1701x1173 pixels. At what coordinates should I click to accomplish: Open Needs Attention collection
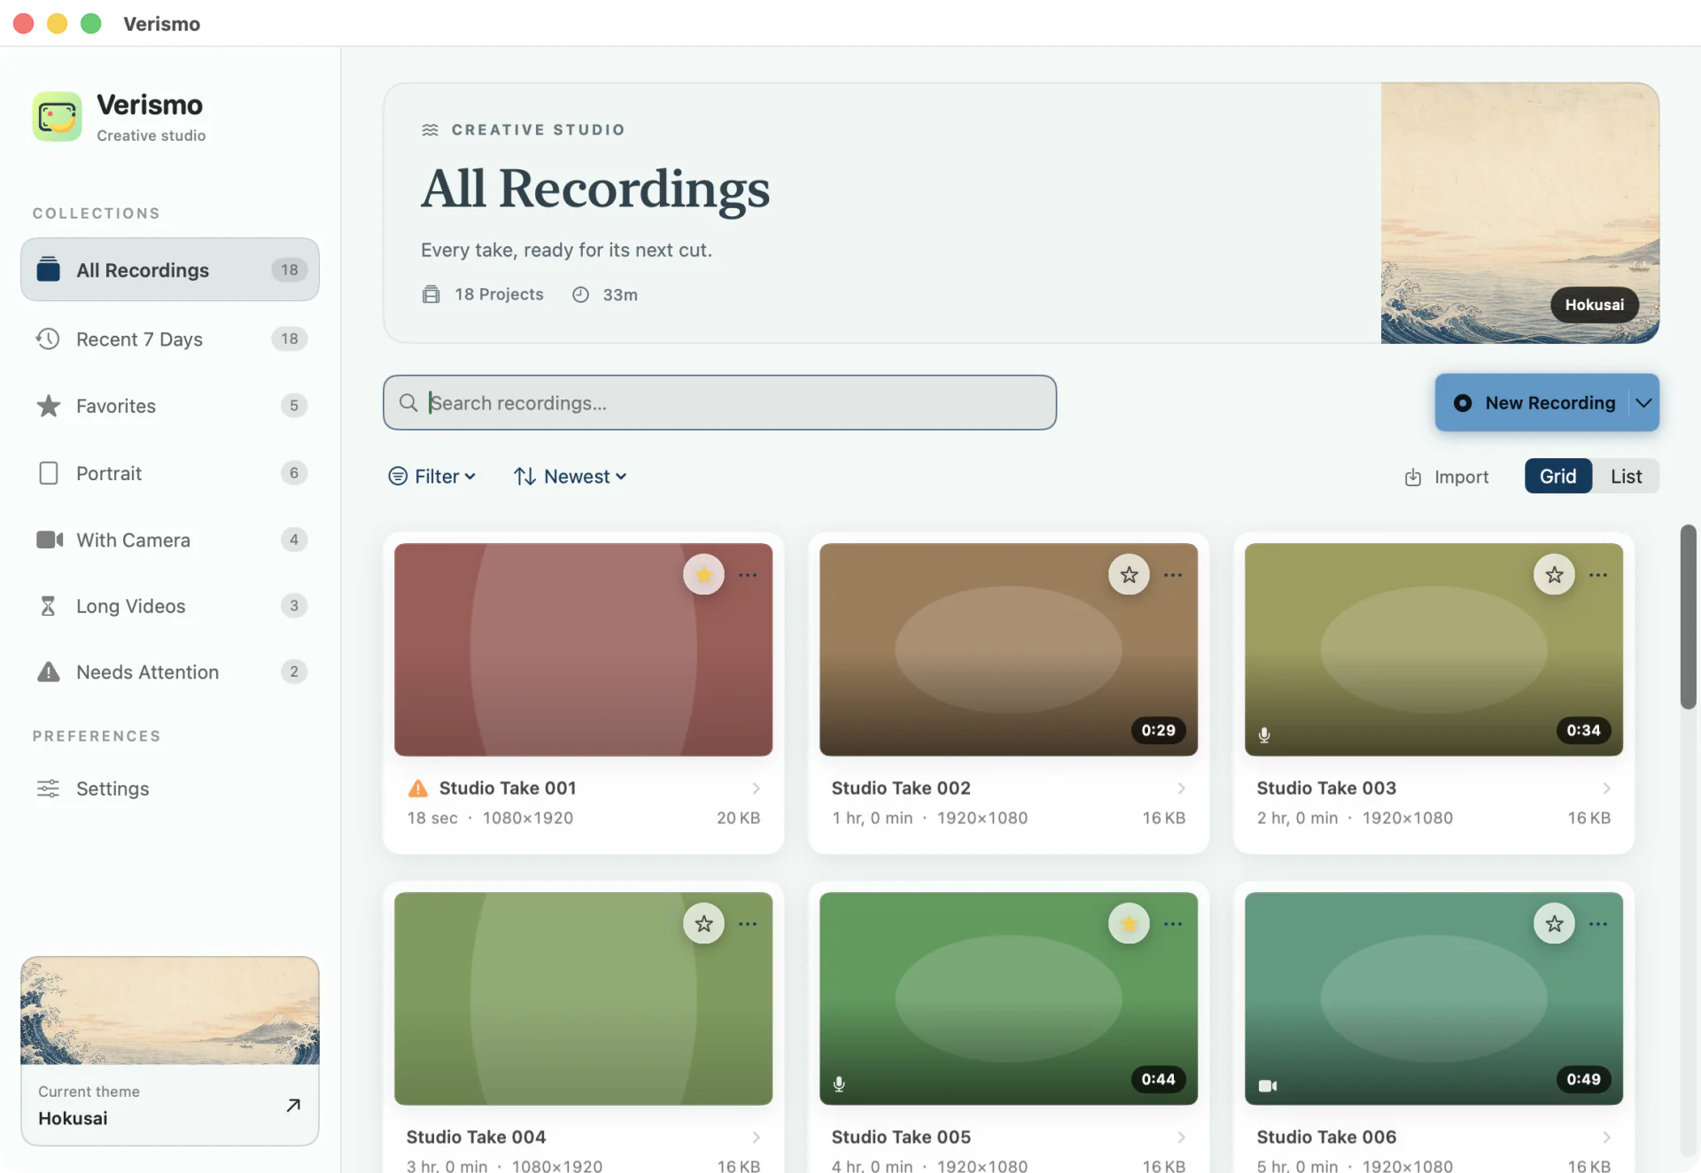tap(170, 672)
